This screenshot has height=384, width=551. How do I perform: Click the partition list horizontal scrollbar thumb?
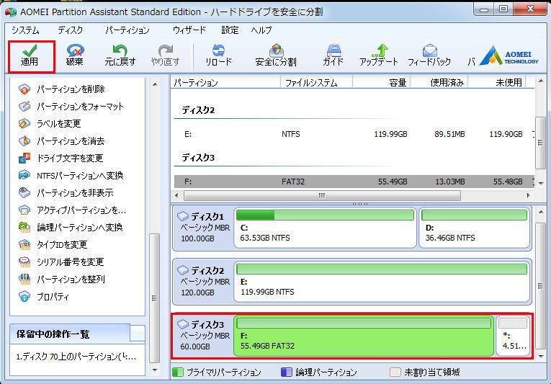point(322,195)
